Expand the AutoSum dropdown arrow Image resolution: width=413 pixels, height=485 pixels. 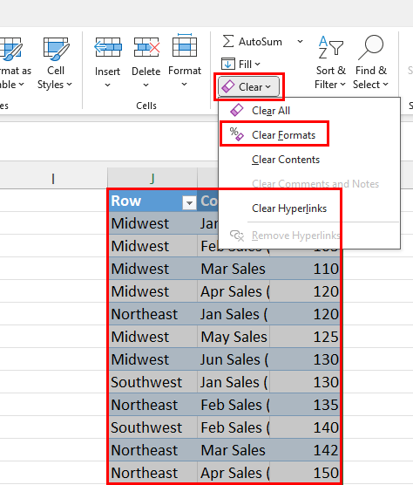coord(300,42)
